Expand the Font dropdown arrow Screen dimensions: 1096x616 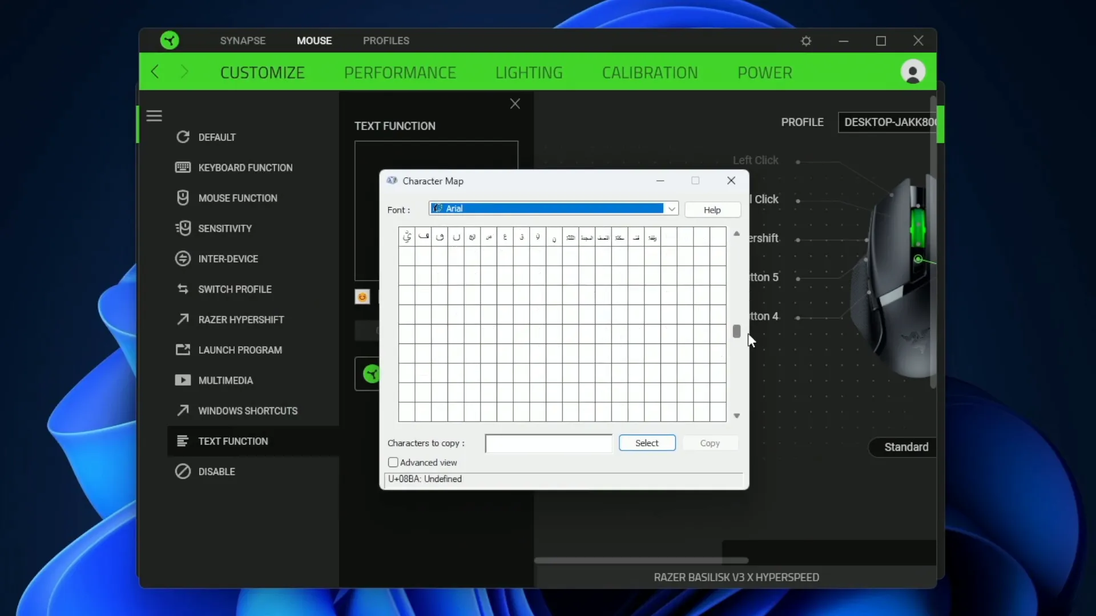tap(672, 209)
